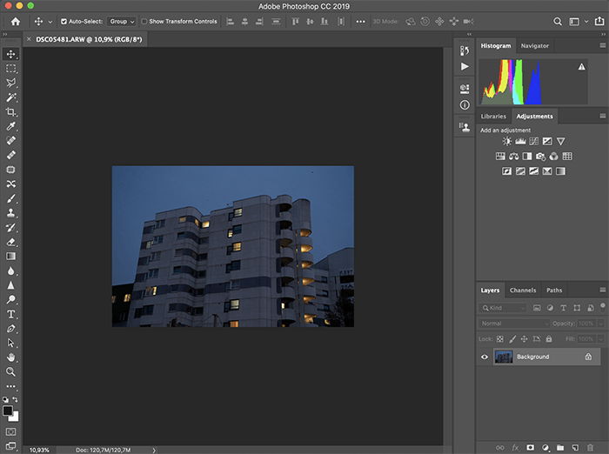
Task: Pick the Zoom tool magnifier
Action: [x=11, y=371]
